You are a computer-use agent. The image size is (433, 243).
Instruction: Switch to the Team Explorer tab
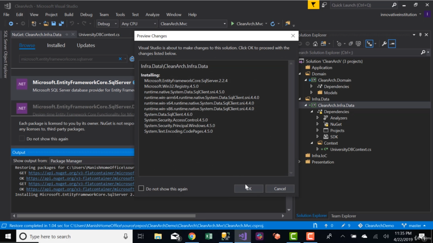tap(344, 216)
